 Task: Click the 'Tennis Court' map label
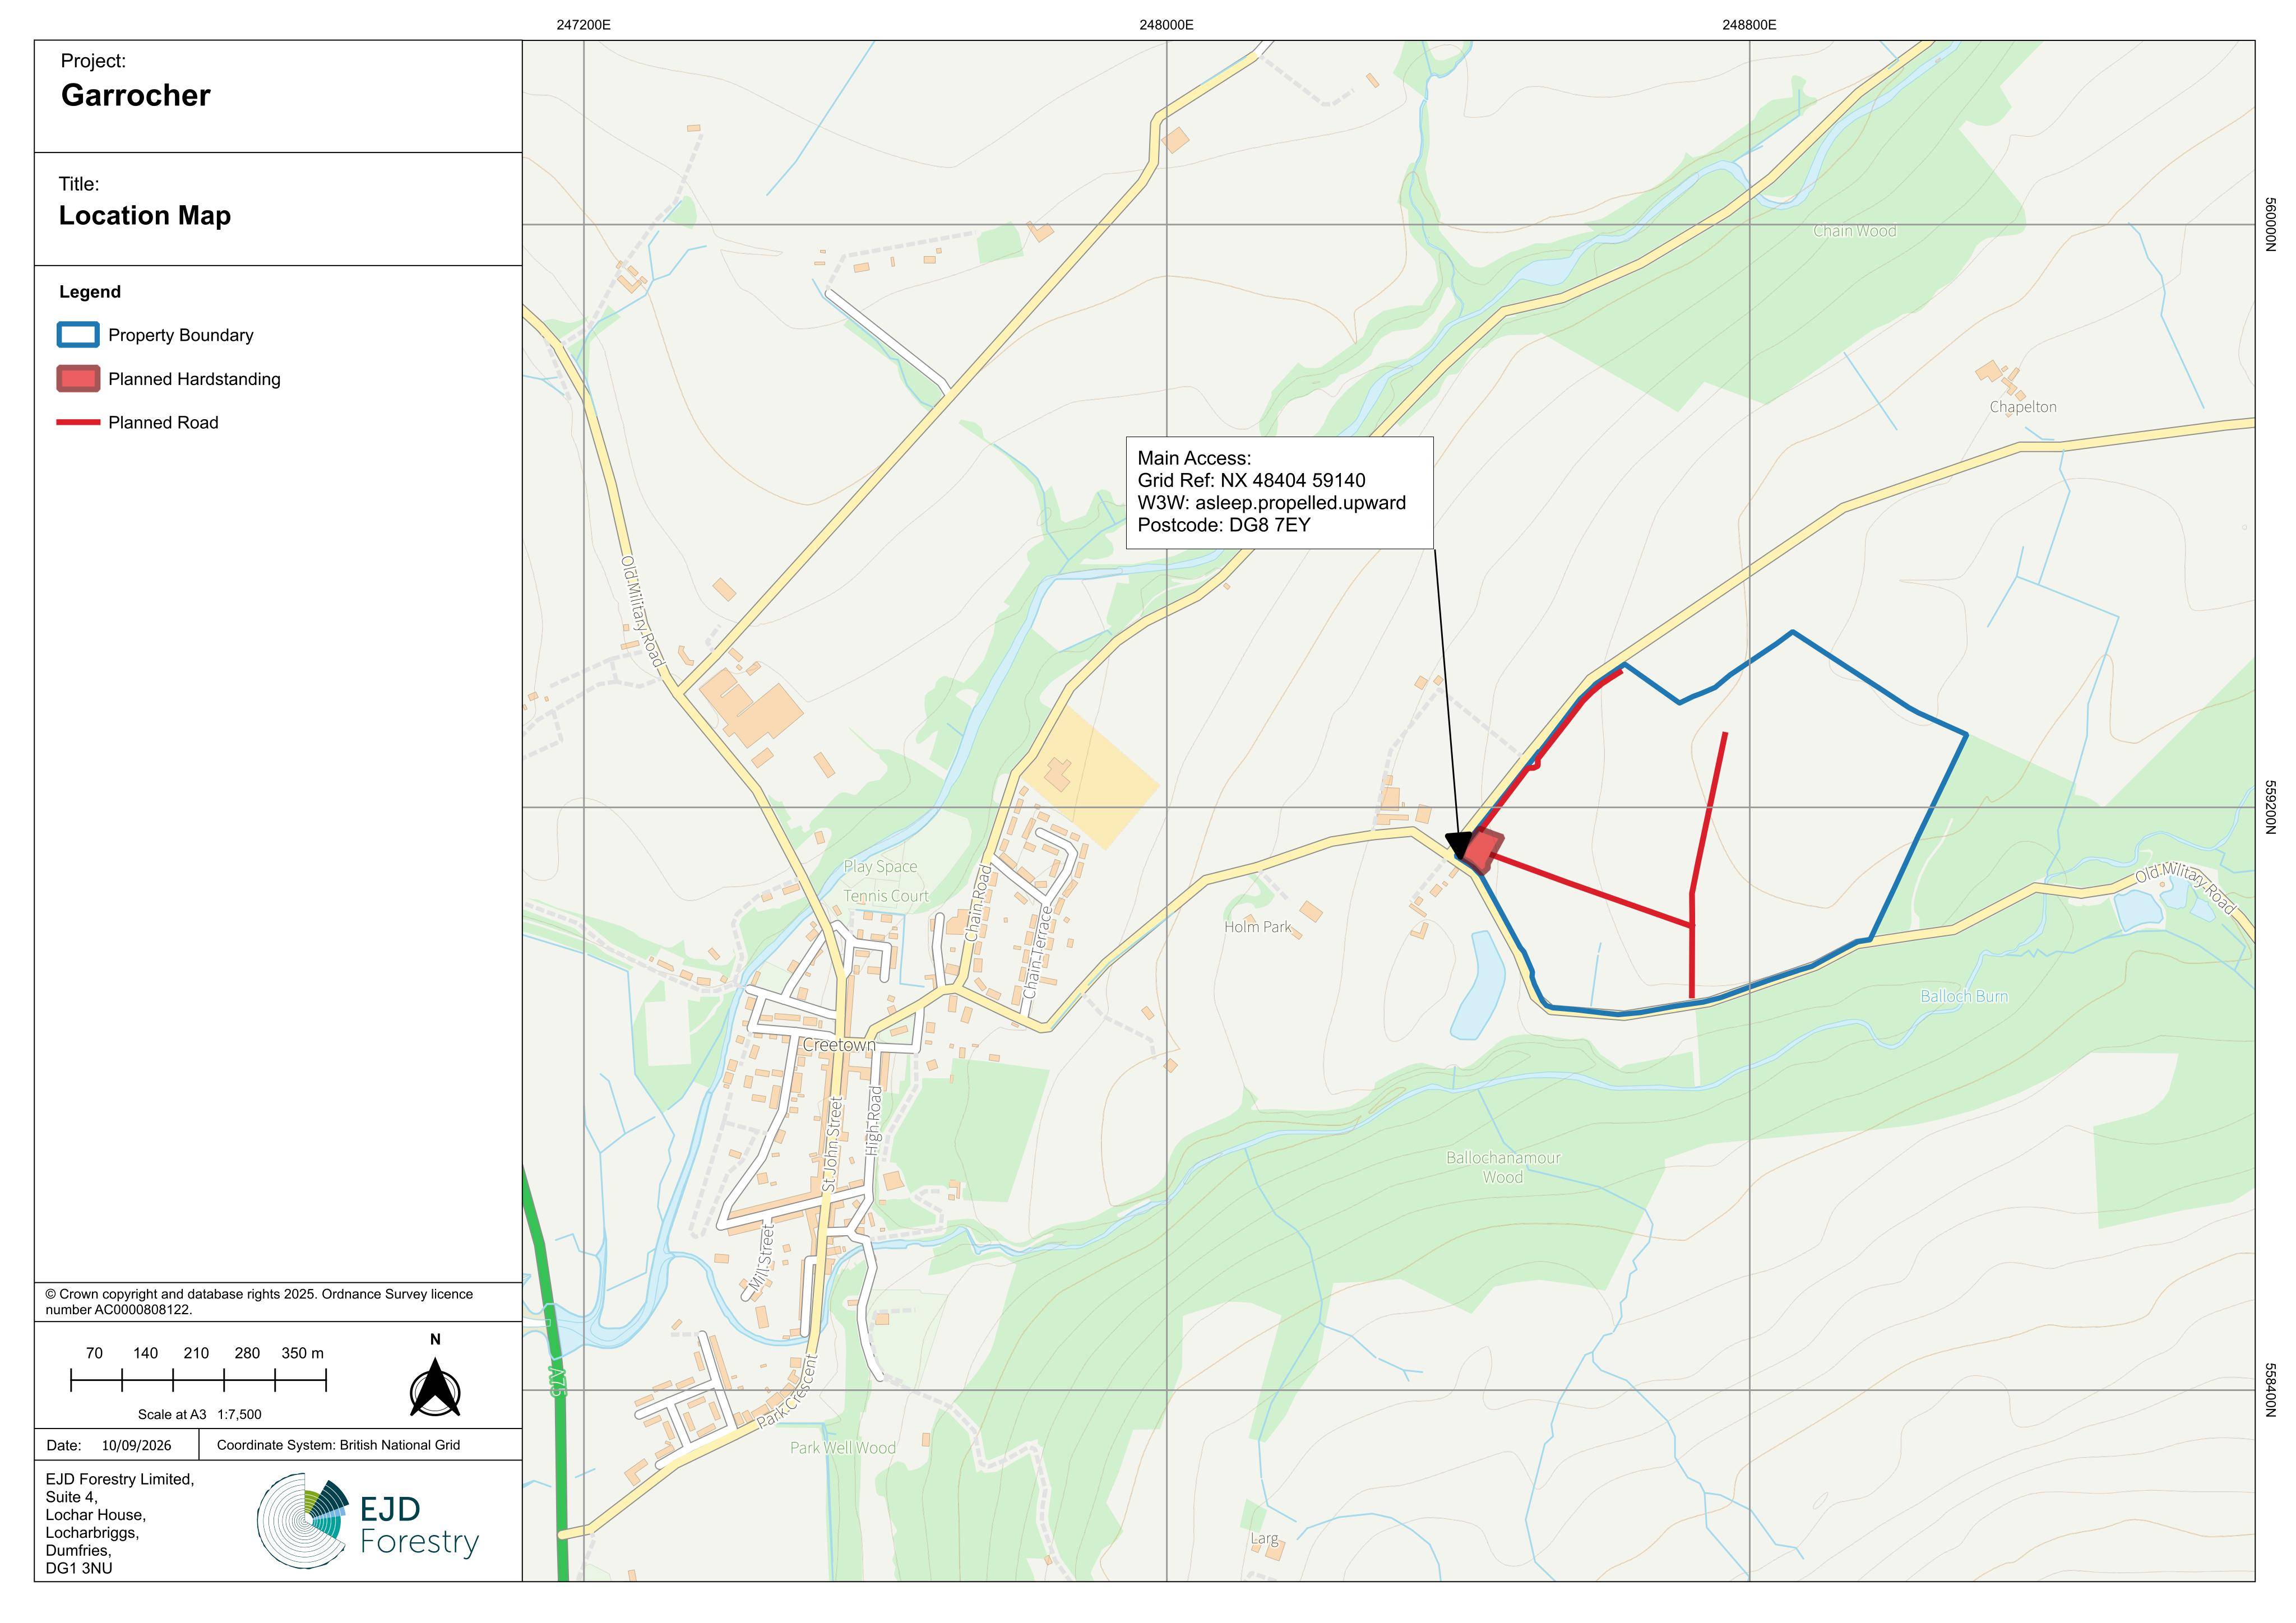point(886,896)
